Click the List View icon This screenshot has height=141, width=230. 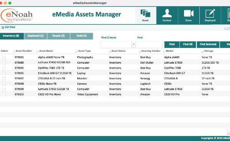3,28
